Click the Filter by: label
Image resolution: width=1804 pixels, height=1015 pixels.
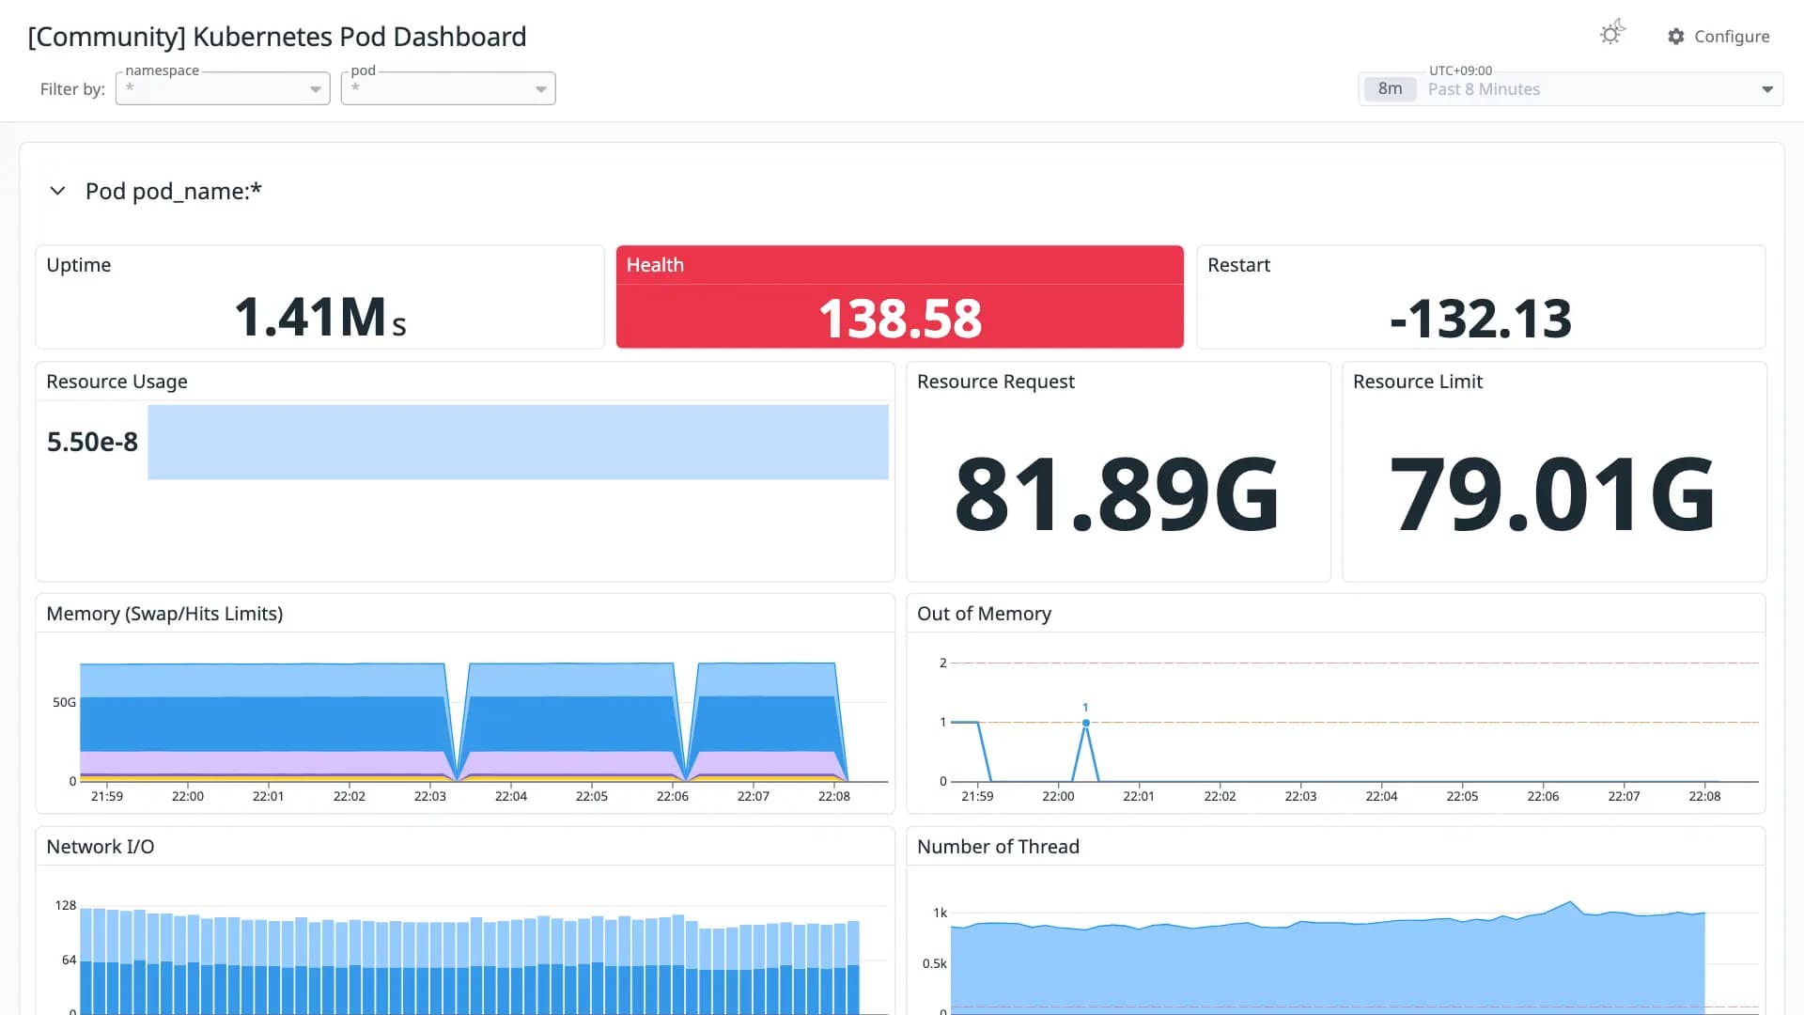tap(72, 89)
